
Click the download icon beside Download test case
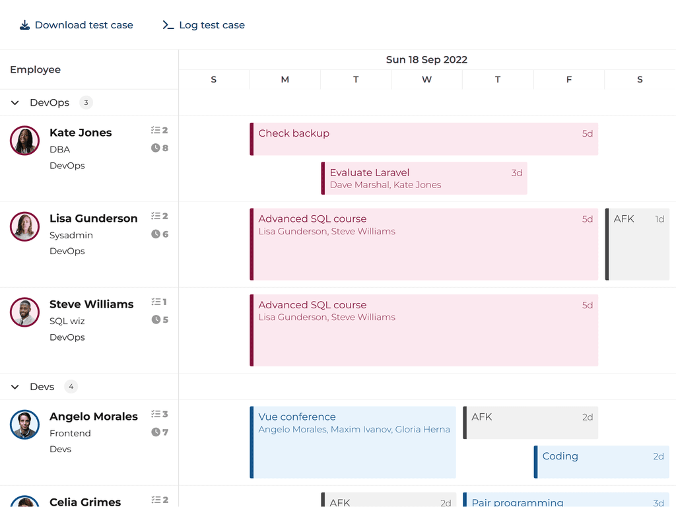point(24,25)
